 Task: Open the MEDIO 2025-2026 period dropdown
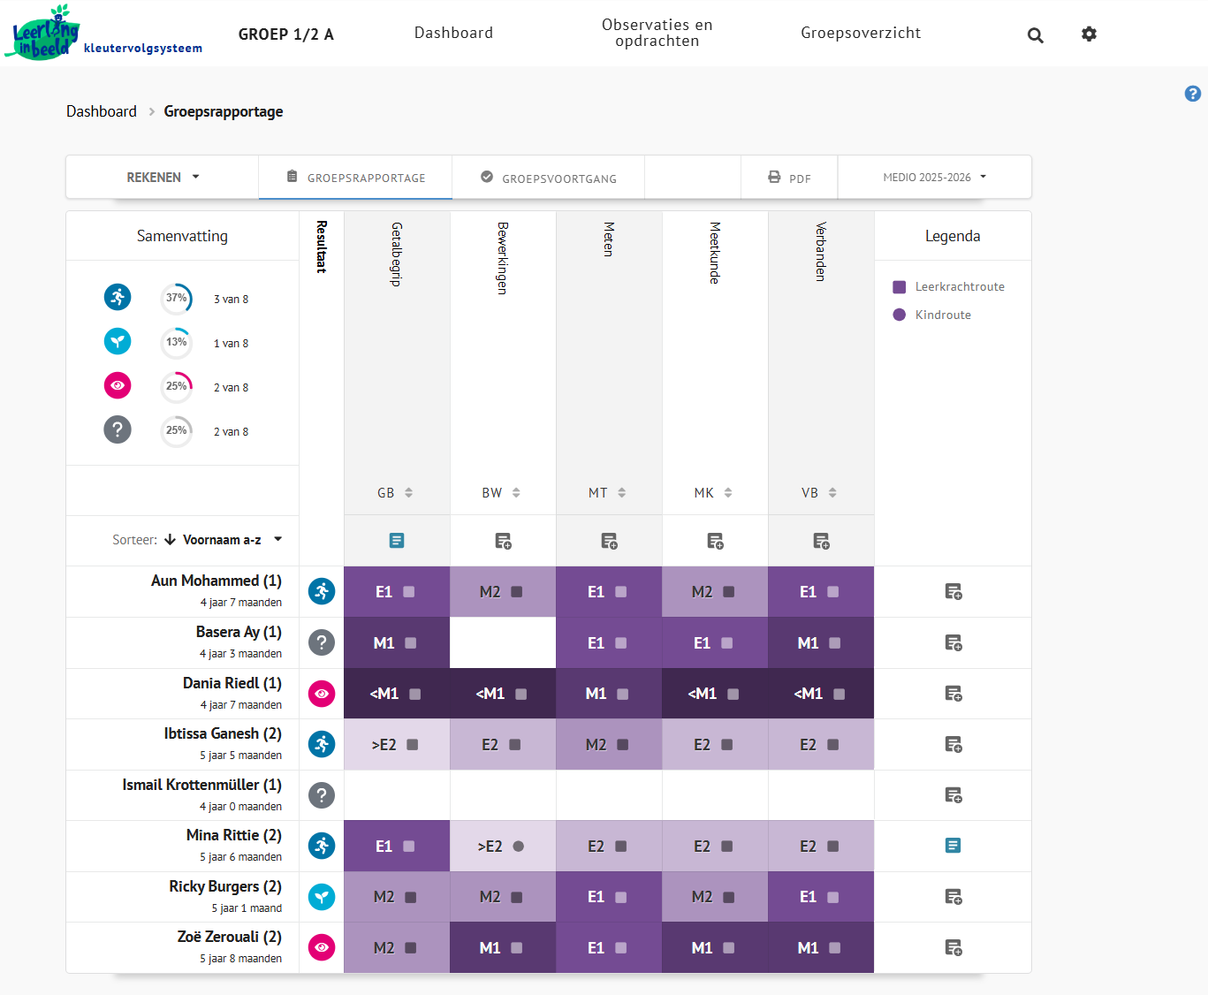pyautogui.click(x=934, y=178)
